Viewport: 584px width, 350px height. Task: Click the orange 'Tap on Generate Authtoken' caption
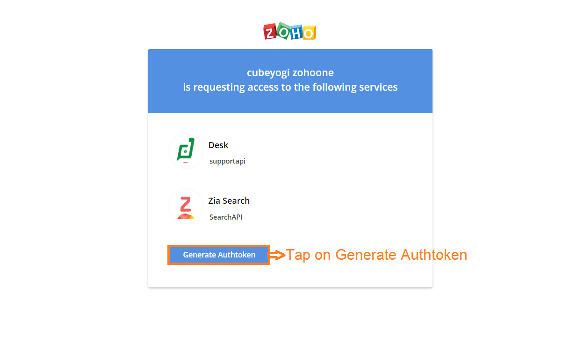coord(376,255)
